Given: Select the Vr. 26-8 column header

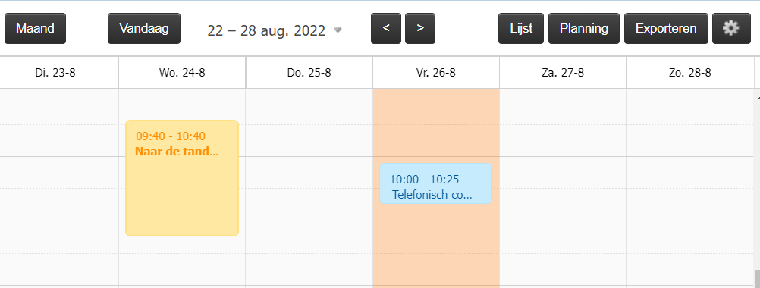Looking at the screenshot, I should (x=436, y=73).
